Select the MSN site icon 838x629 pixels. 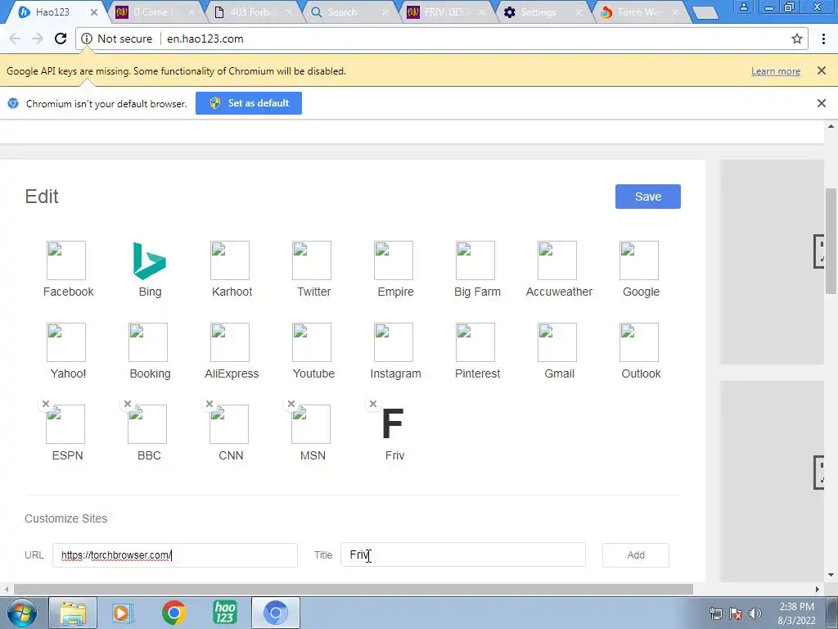[x=311, y=424]
